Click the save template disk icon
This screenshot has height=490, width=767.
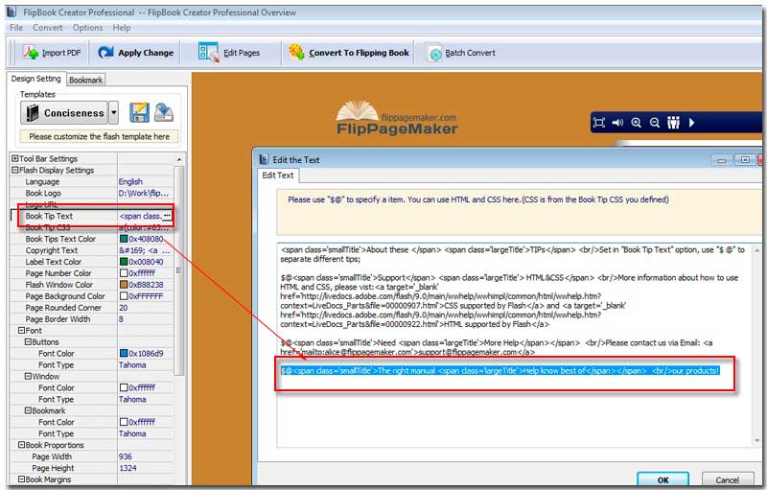pos(139,112)
